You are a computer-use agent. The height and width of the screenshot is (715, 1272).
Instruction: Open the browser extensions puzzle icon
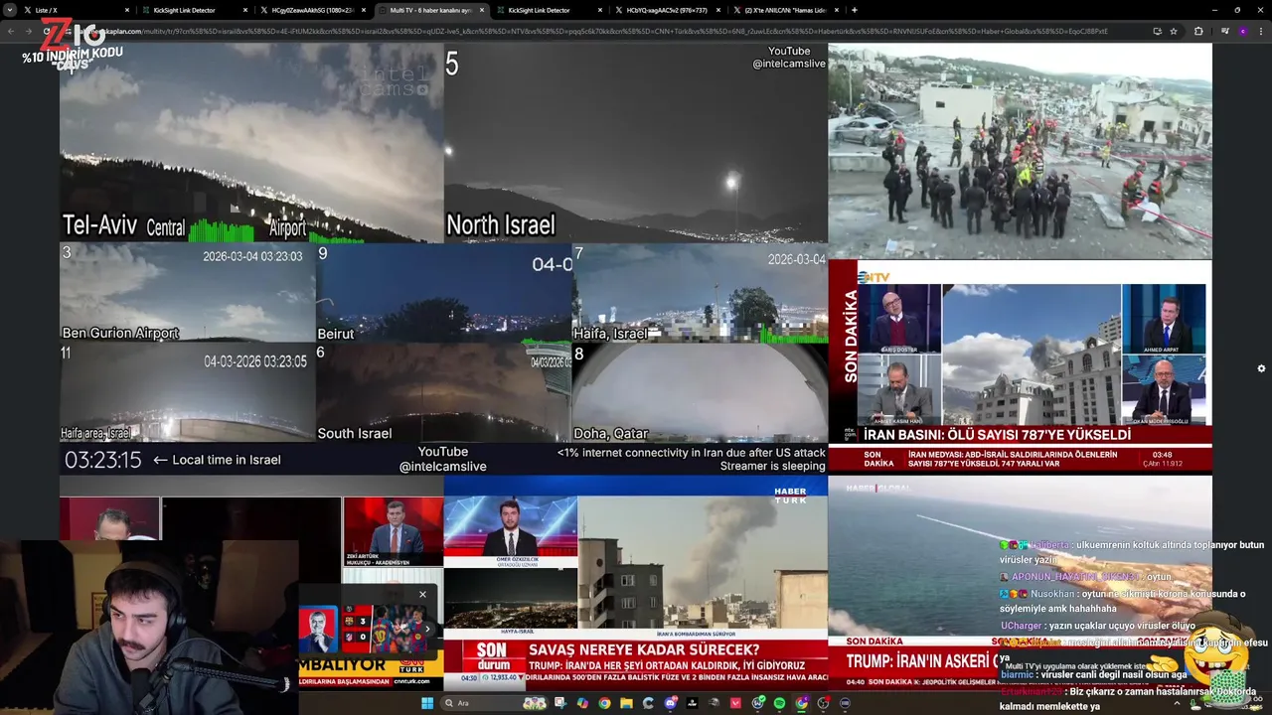click(x=1197, y=31)
